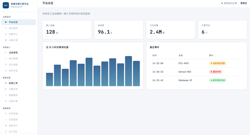Image resolution: width=250 pixels, height=135 pixels.
Task: Click the PLC-A03 device cell
Action: 183,63
